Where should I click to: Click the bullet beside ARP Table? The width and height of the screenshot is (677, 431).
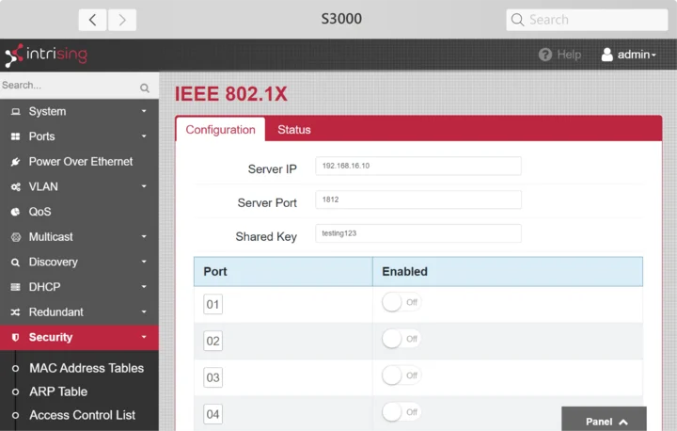point(16,392)
